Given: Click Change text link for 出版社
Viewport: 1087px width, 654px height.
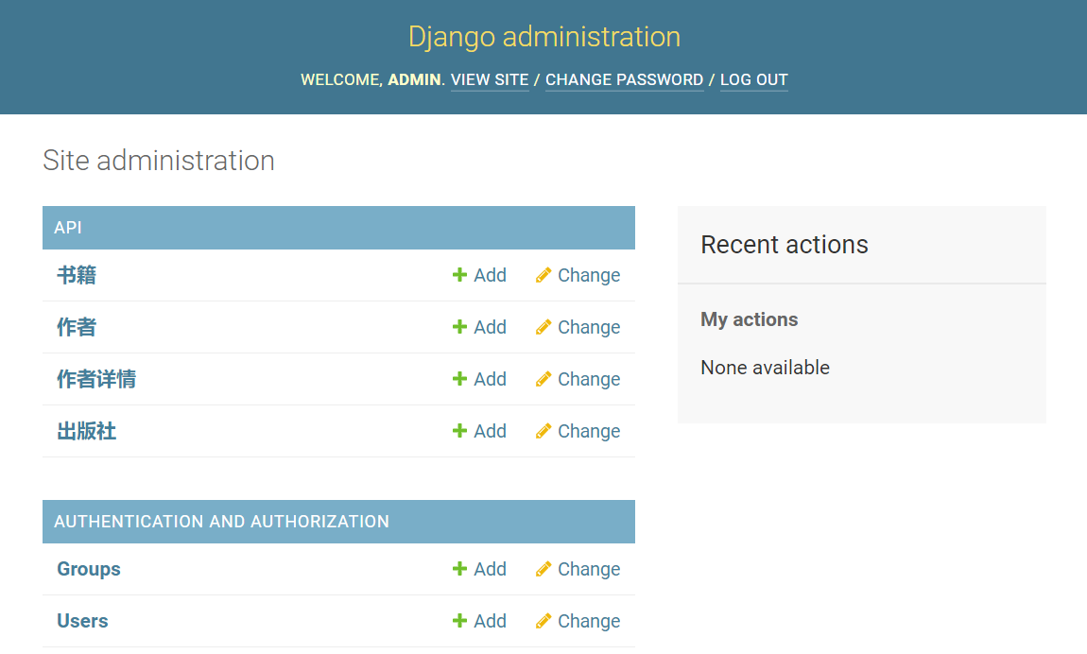Looking at the screenshot, I should [x=589, y=431].
